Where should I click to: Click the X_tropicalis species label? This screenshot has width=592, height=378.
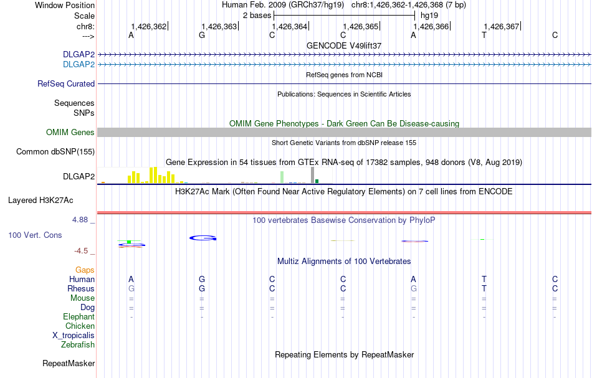tap(74, 336)
